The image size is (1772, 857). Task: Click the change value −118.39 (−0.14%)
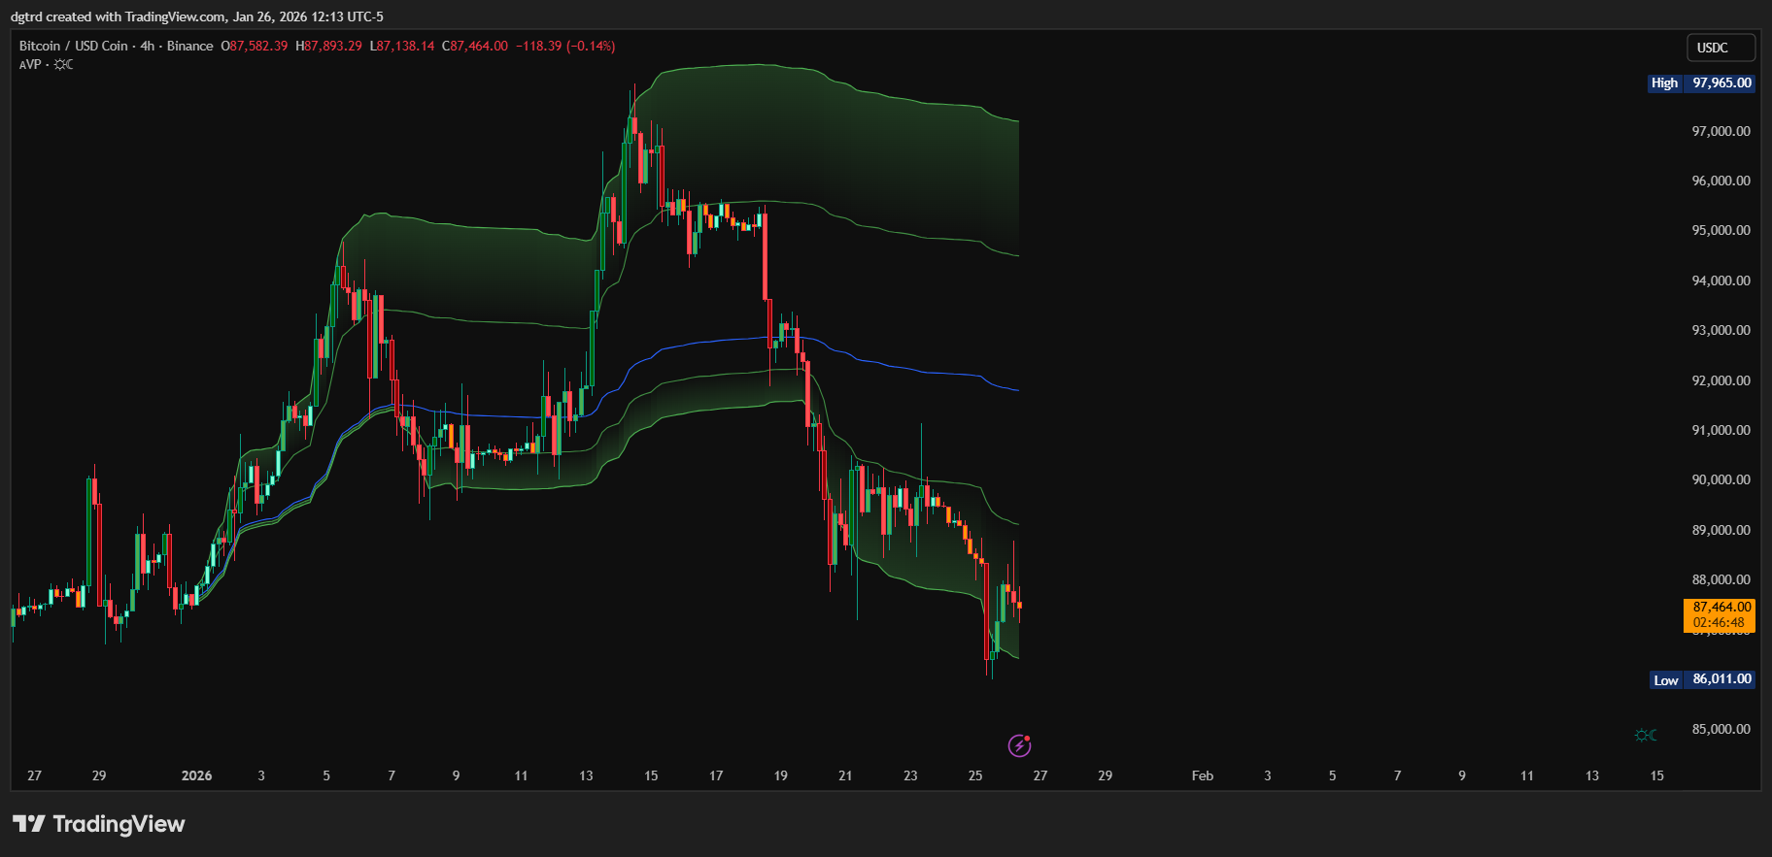pos(565,46)
